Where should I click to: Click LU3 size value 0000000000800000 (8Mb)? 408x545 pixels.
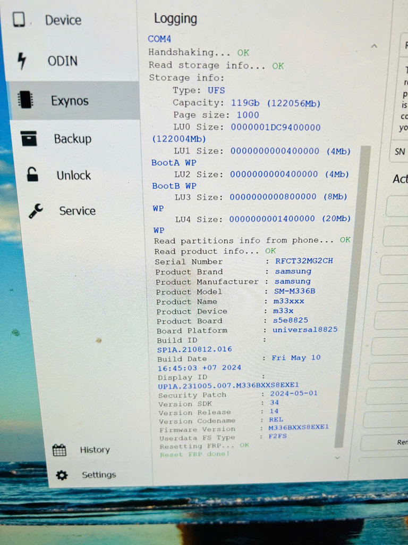[288, 197]
